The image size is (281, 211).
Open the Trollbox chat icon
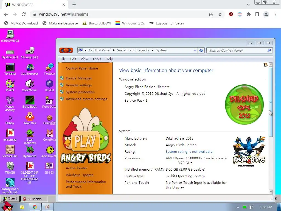coord(49,69)
